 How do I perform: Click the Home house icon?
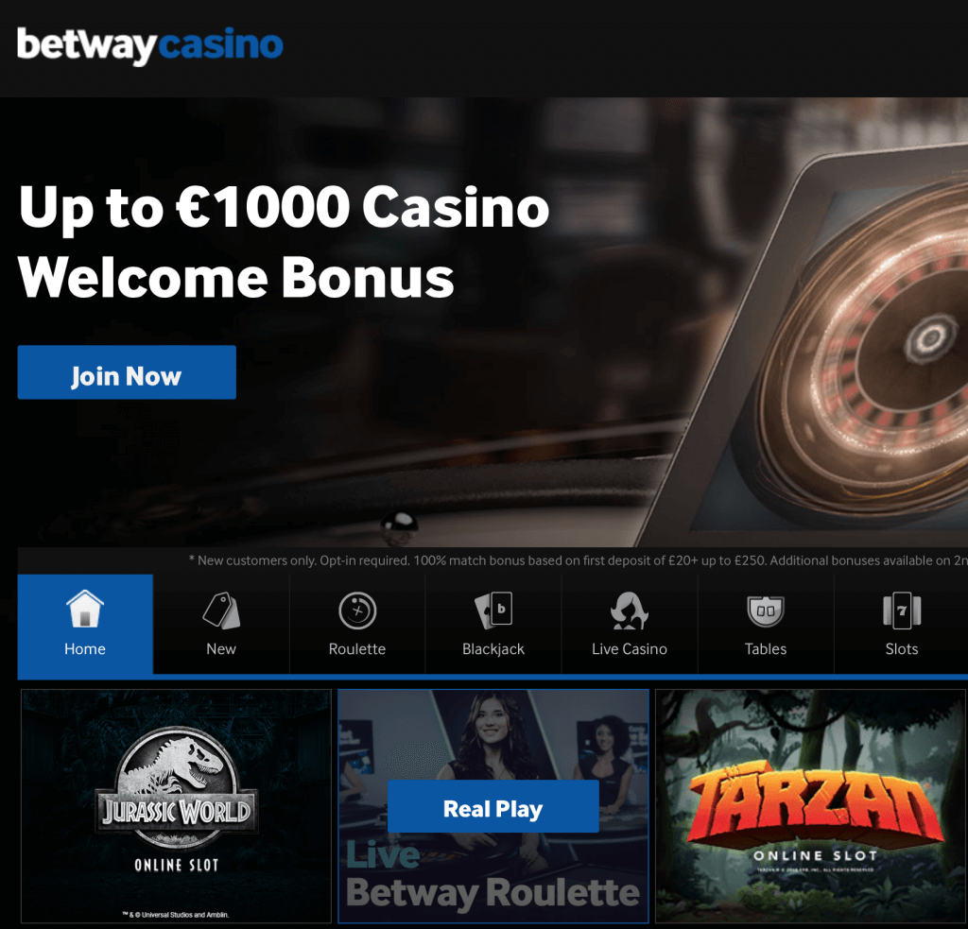[x=84, y=609]
